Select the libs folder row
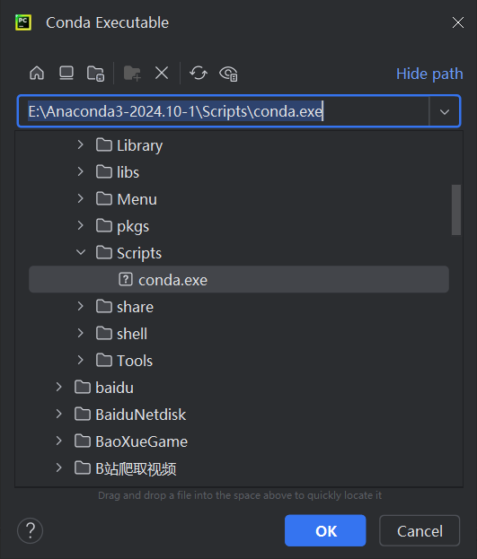 coord(239,172)
